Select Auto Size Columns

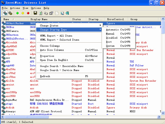[69, 50]
